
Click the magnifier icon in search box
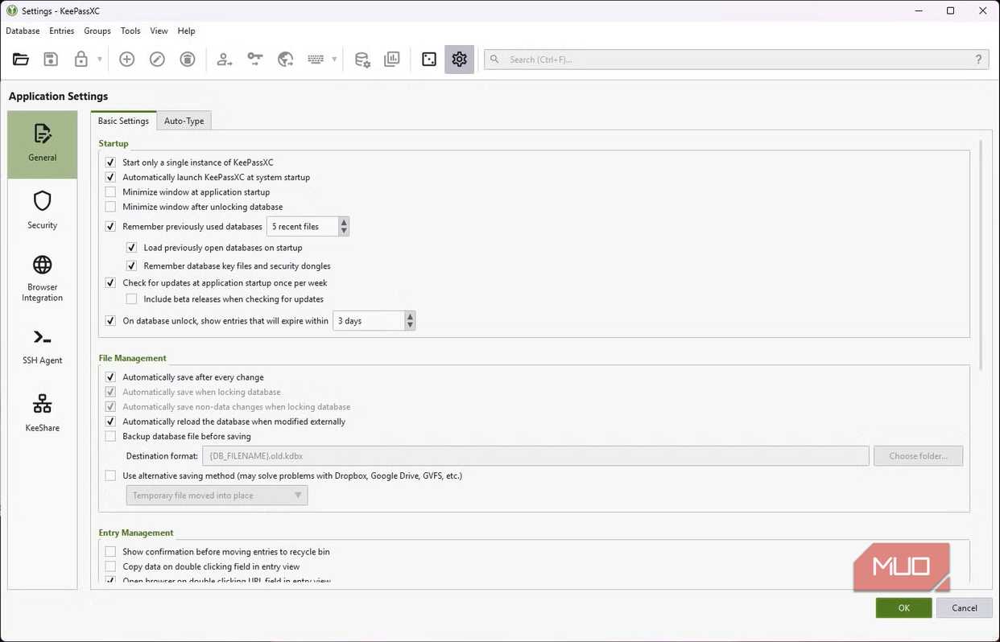tap(495, 60)
